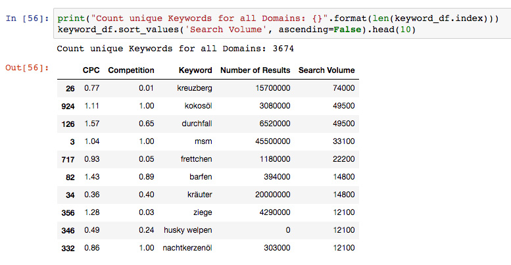Select the keyword 'kokosöl'

click(198, 106)
